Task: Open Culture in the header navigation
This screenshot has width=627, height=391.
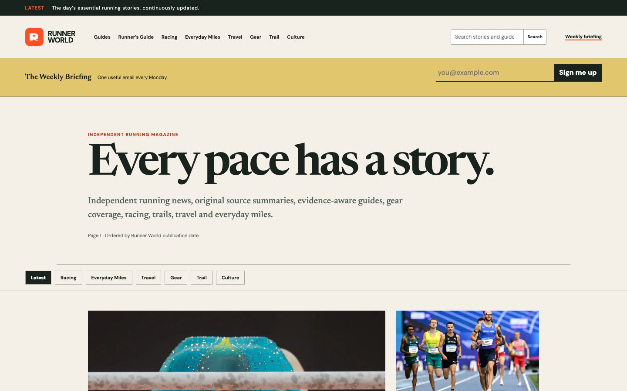Action: click(x=296, y=37)
